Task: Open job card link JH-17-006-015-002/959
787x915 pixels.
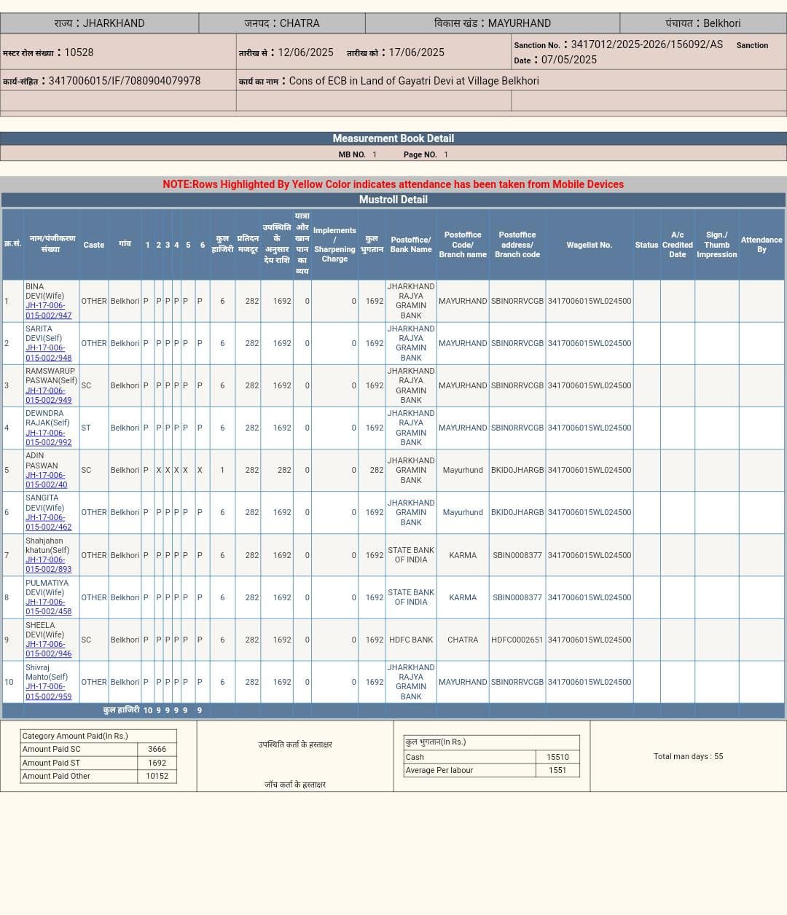Action: coord(48,691)
